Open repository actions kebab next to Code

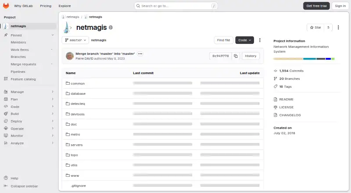pyautogui.click(x=260, y=40)
